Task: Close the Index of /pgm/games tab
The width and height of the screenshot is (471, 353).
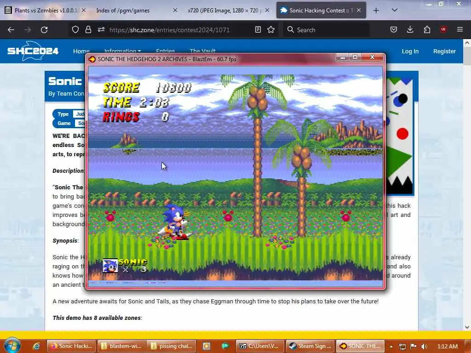Action: [x=175, y=10]
